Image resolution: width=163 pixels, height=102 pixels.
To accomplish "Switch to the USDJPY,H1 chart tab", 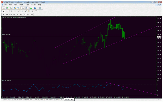I will tap(59, 100).
